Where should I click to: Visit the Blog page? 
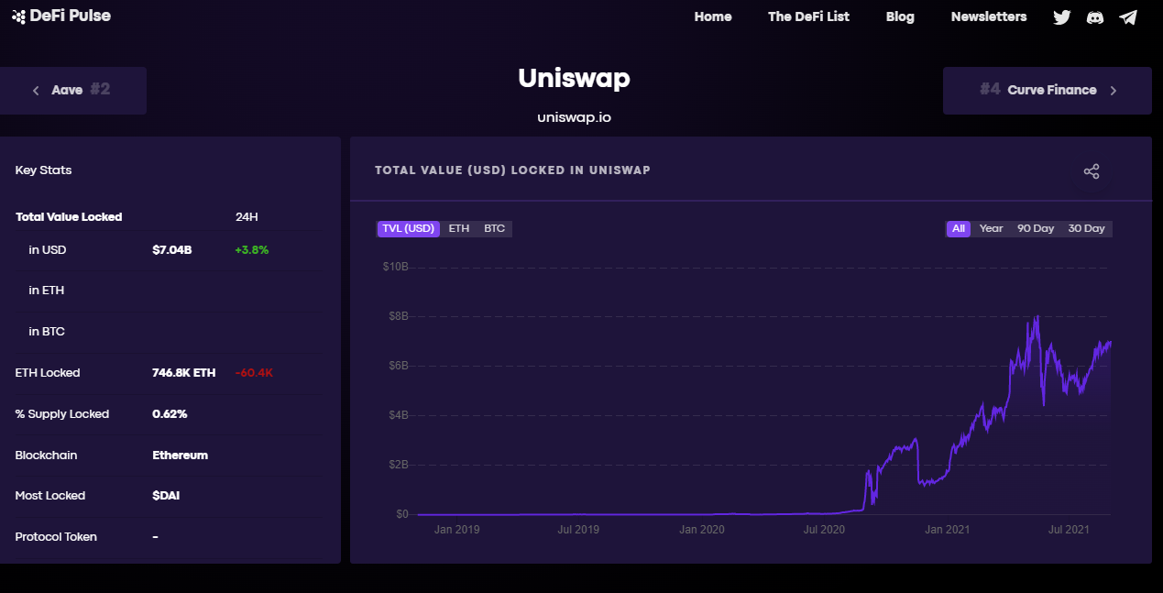pos(900,16)
